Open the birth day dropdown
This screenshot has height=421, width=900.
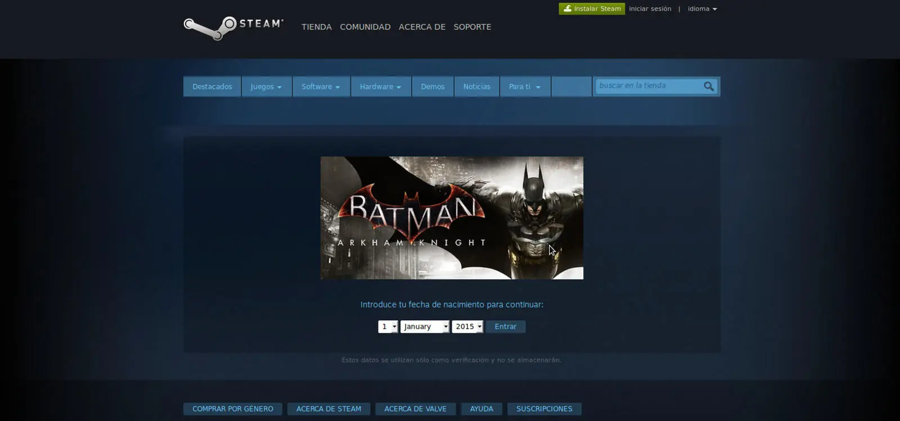(x=388, y=327)
